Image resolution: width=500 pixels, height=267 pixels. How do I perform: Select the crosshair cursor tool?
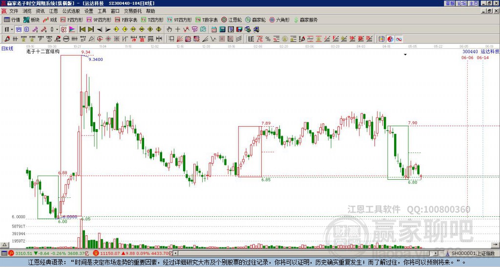[x=178, y=30]
